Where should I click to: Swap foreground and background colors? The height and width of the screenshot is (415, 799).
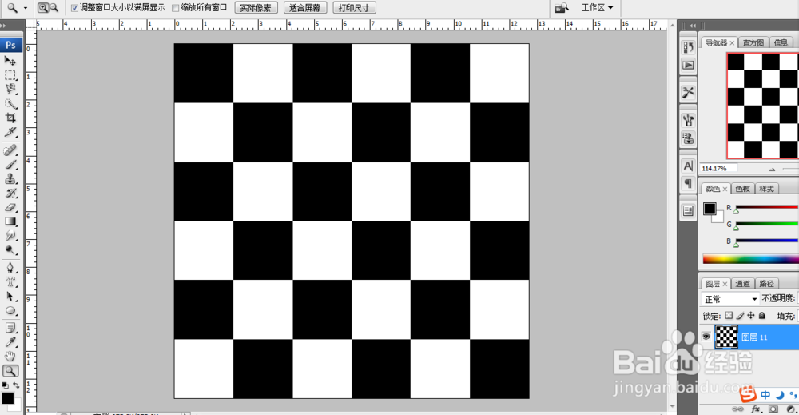click(x=16, y=385)
